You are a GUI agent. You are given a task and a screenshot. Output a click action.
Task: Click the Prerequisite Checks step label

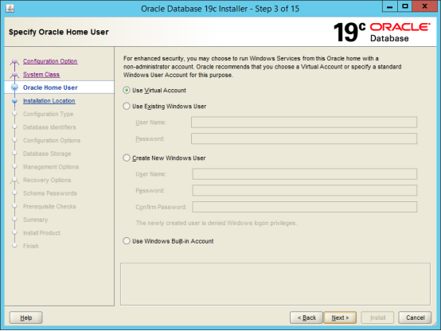click(49, 206)
